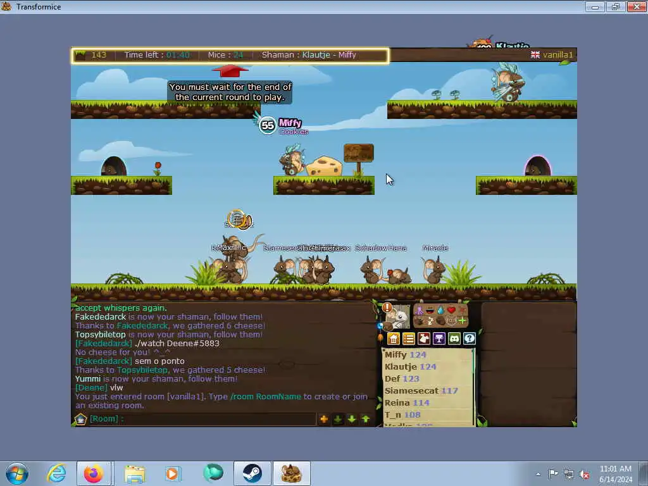Open the mouse avatar profile picture
The height and width of the screenshot is (486, 648).
pyautogui.click(x=398, y=318)
